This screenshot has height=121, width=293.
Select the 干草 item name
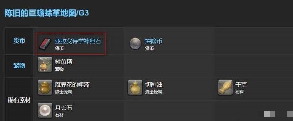point(241,85)
